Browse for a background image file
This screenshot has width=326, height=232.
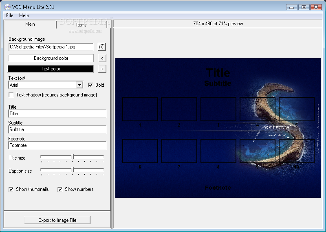[x=102, y=47]
